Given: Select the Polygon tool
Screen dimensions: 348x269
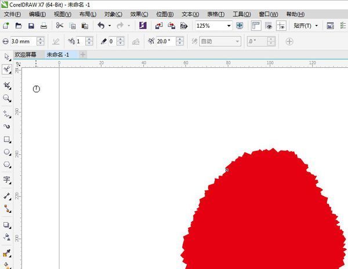Looking at the screenshot, I should (x=7, y=165).
